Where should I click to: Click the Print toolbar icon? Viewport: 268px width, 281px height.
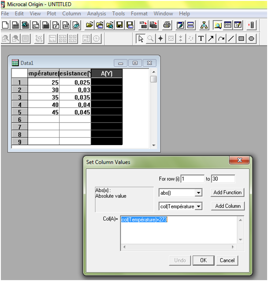click(167, 25)
